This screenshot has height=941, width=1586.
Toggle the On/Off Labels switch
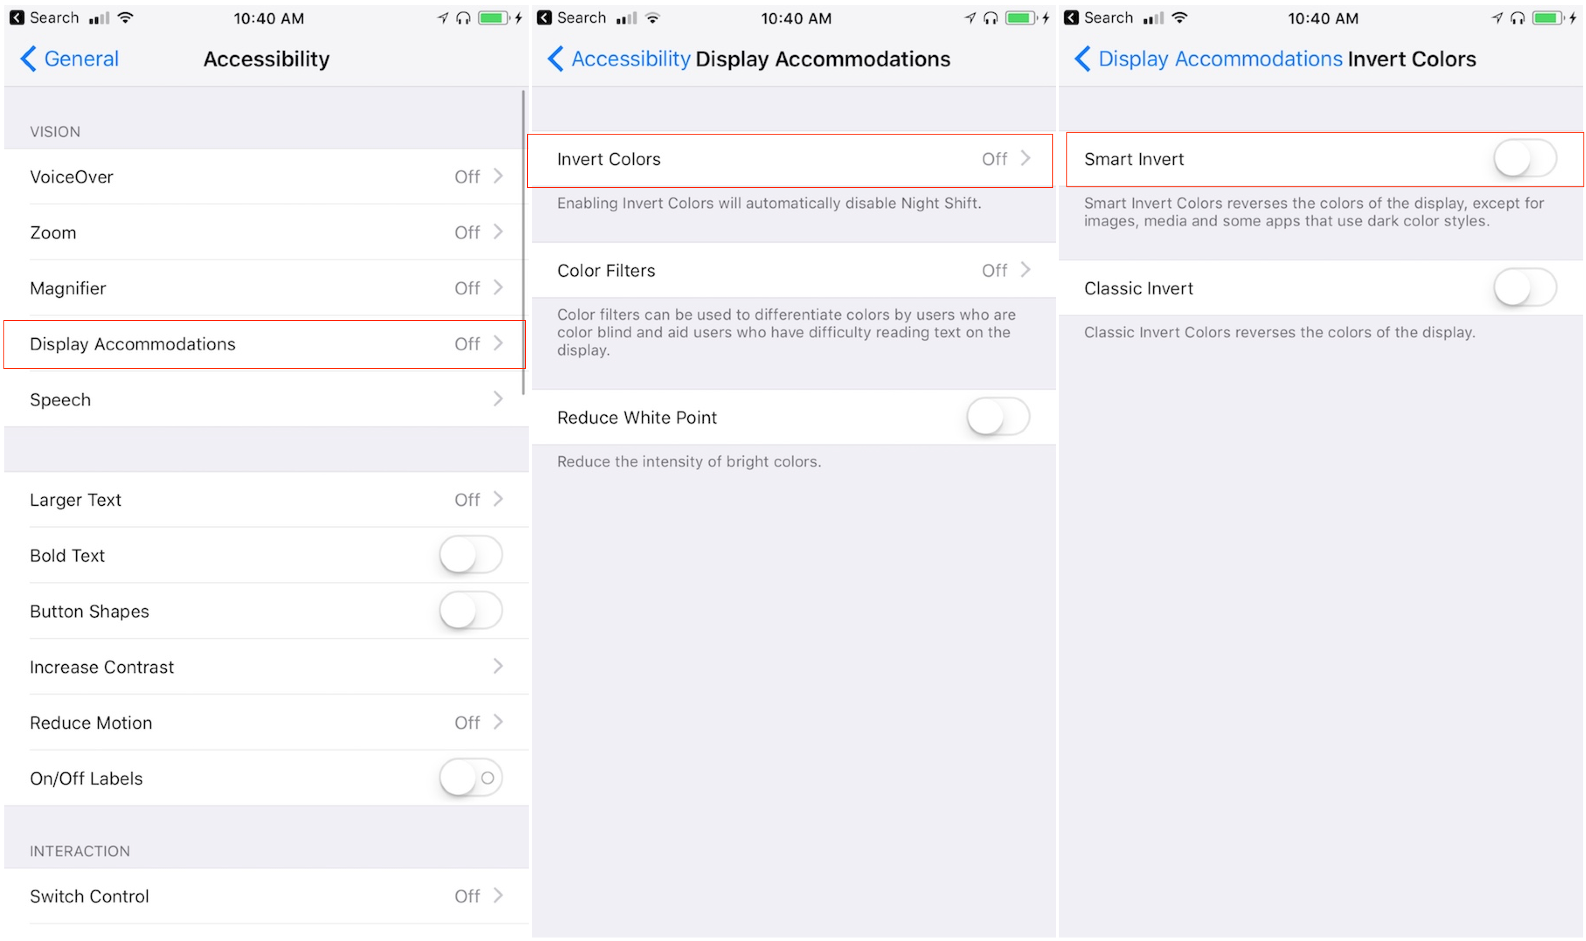coord(471,778)
